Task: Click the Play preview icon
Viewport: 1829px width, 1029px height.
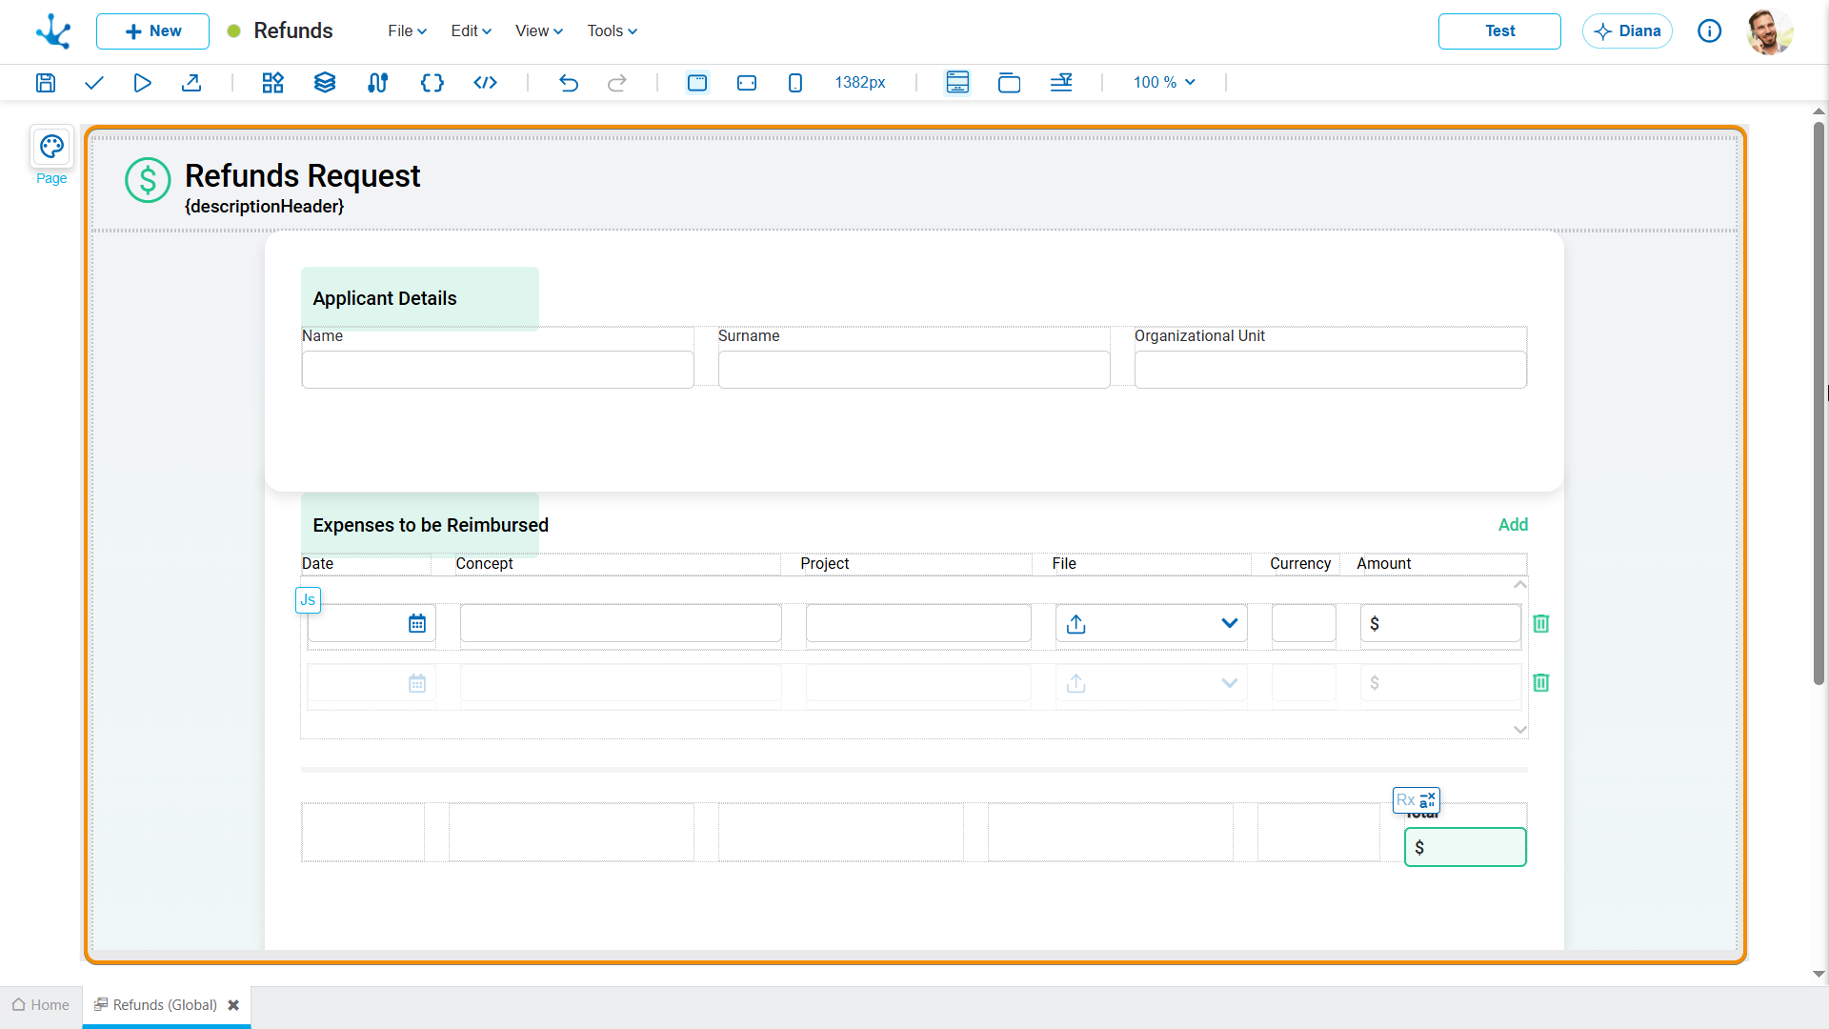Action: tap(142, 83)
